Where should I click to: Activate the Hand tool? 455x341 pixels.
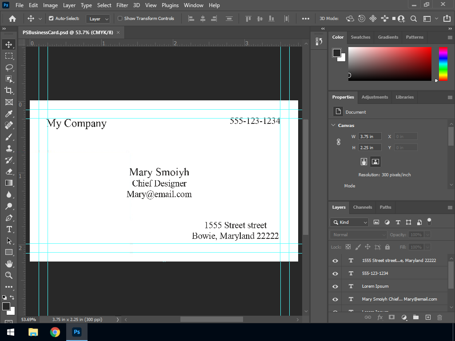pos(8,264)
